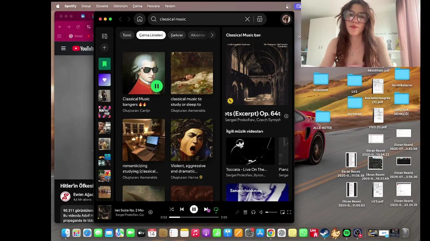Mute the Spotify volume speaker icon
Viewport: 430px width, 241px height.
click(261, 212)
